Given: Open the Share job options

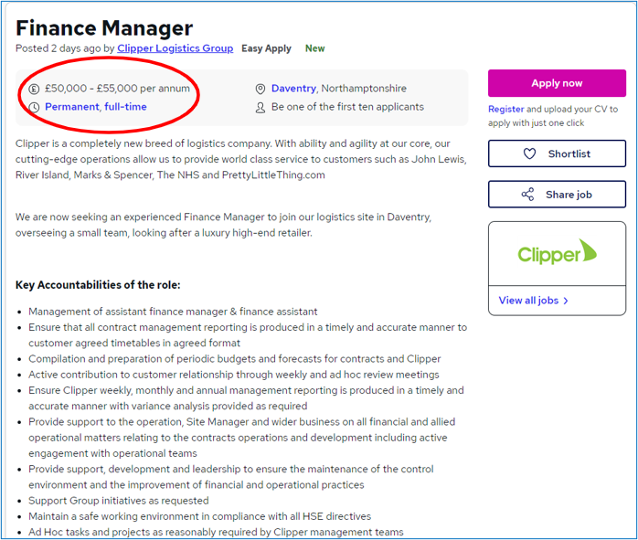Looking at the screenshot, I should point(557,195).
